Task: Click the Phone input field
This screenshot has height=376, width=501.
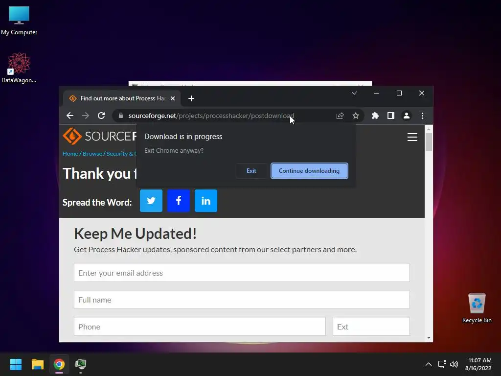Action: coord(200,327)
